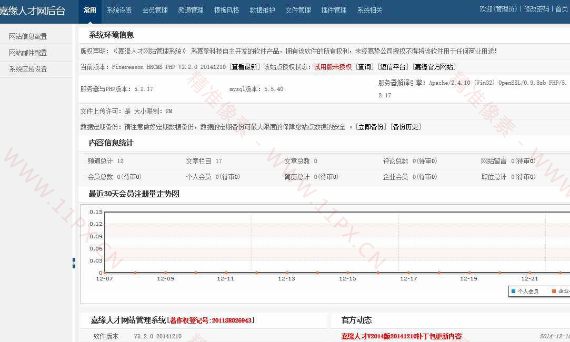Open the 数据维护 menu
570x342 pixels.
pos(263,10)
